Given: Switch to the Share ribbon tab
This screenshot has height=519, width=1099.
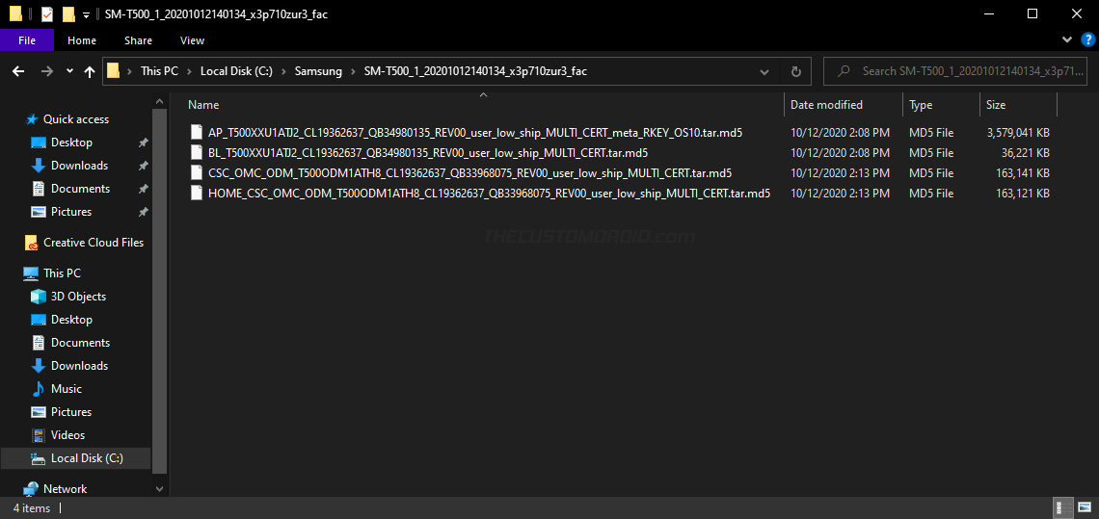Looking at the screenshot, I should (138, 40).
